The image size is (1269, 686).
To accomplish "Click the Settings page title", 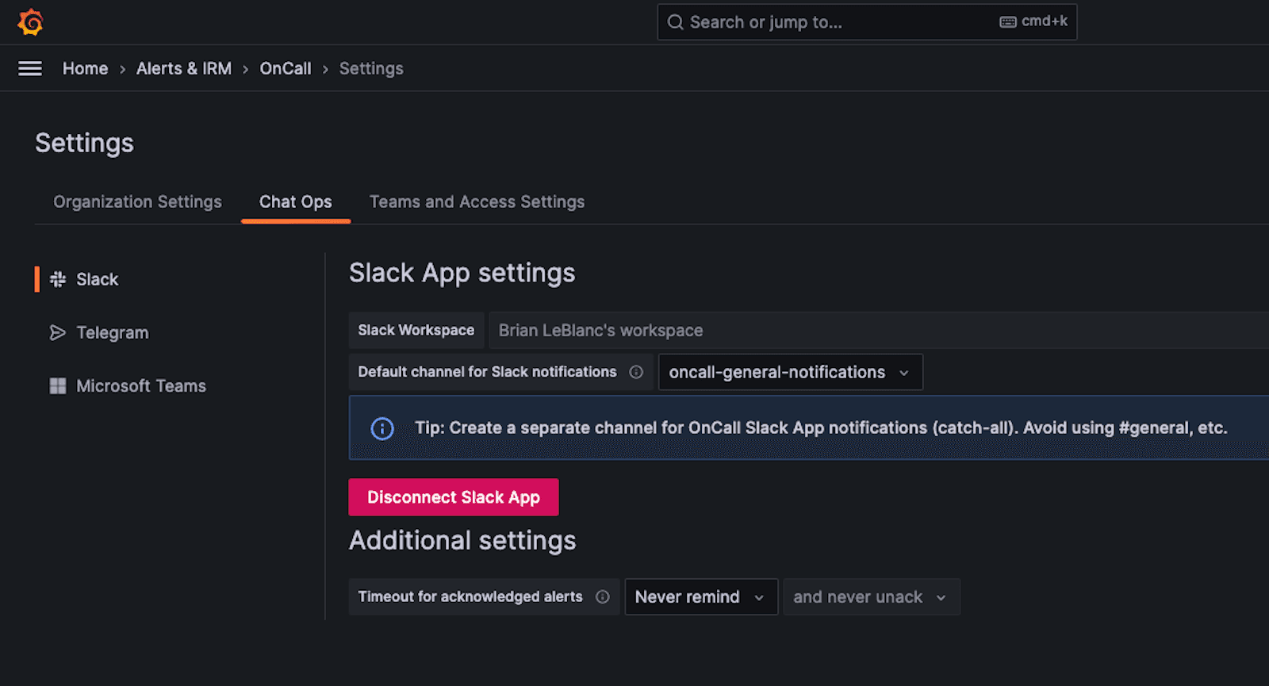I will coord(84,144).
